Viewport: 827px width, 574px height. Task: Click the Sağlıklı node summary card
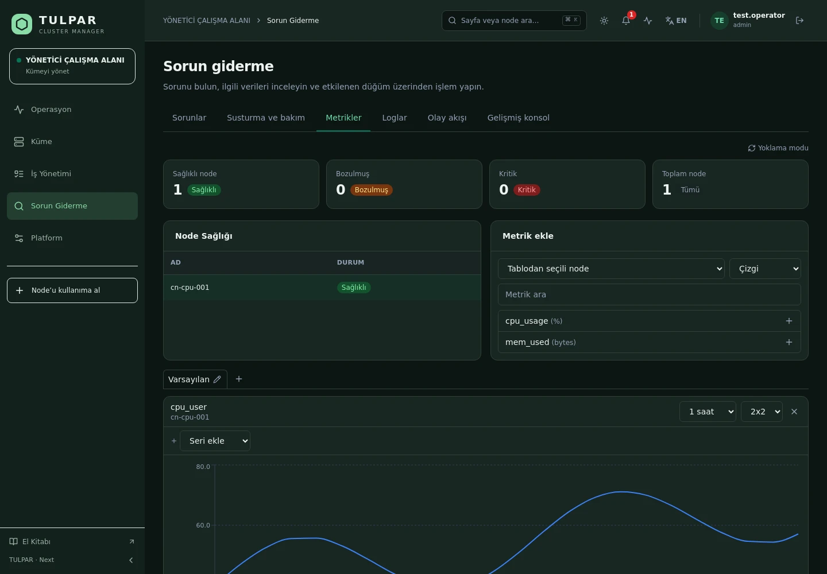click(x=241, y=184)
